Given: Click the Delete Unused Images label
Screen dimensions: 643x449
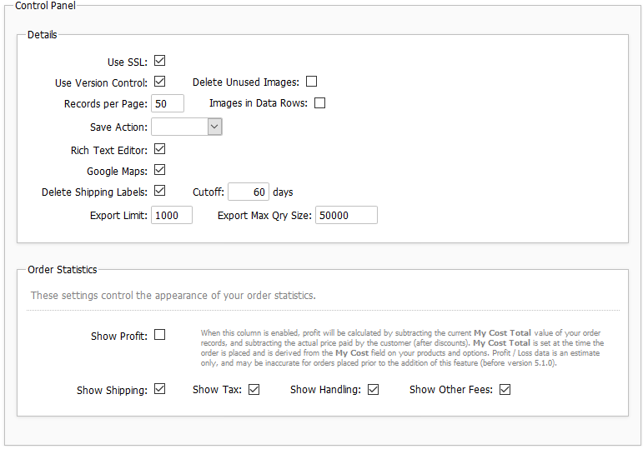Looking at the screenshot, I should point(245,82).
